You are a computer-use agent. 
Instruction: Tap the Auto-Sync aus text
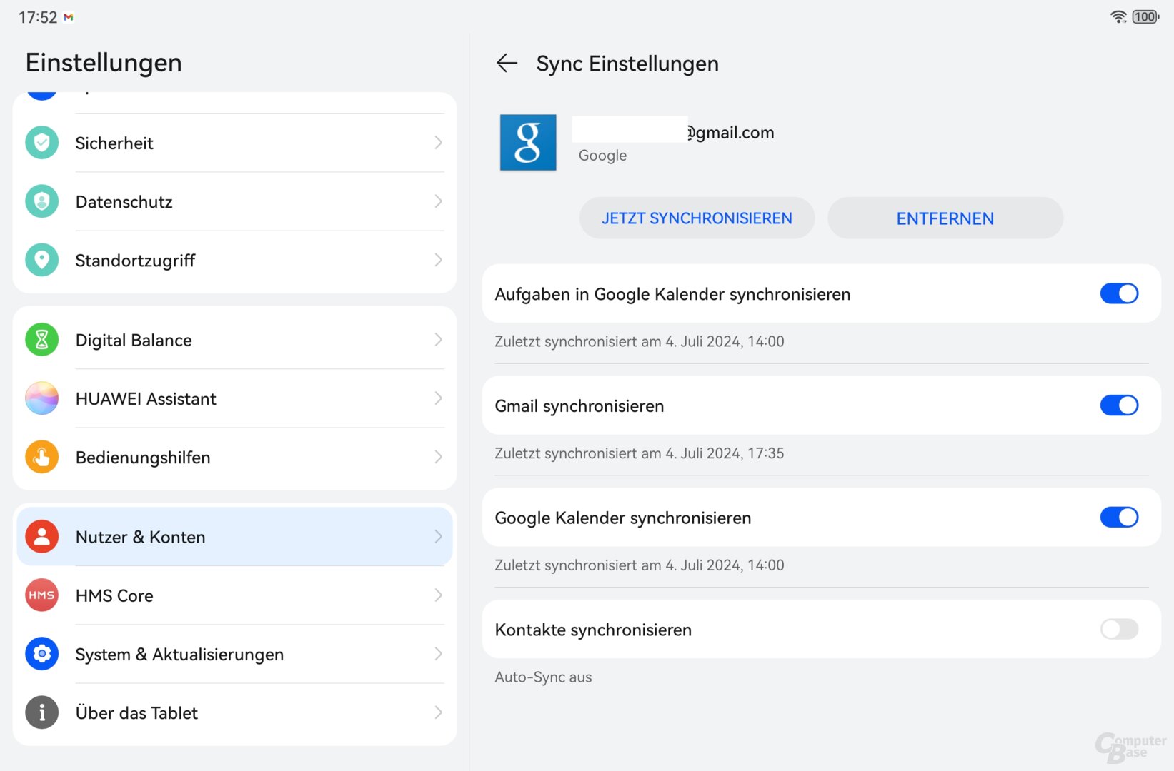click(543, 677)
